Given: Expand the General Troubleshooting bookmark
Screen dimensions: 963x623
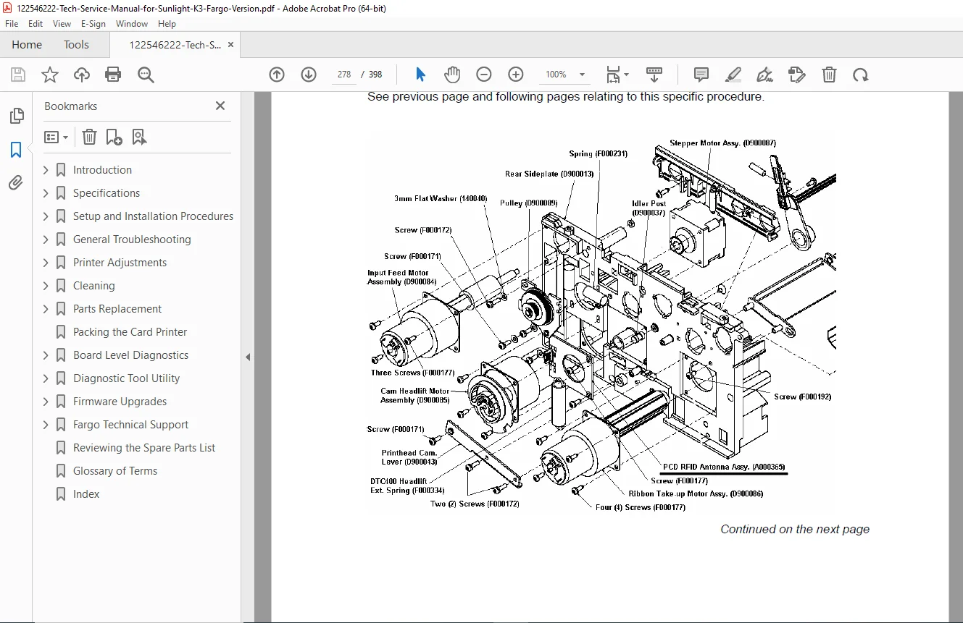Looking at the screenshot, I should [46, 240].
